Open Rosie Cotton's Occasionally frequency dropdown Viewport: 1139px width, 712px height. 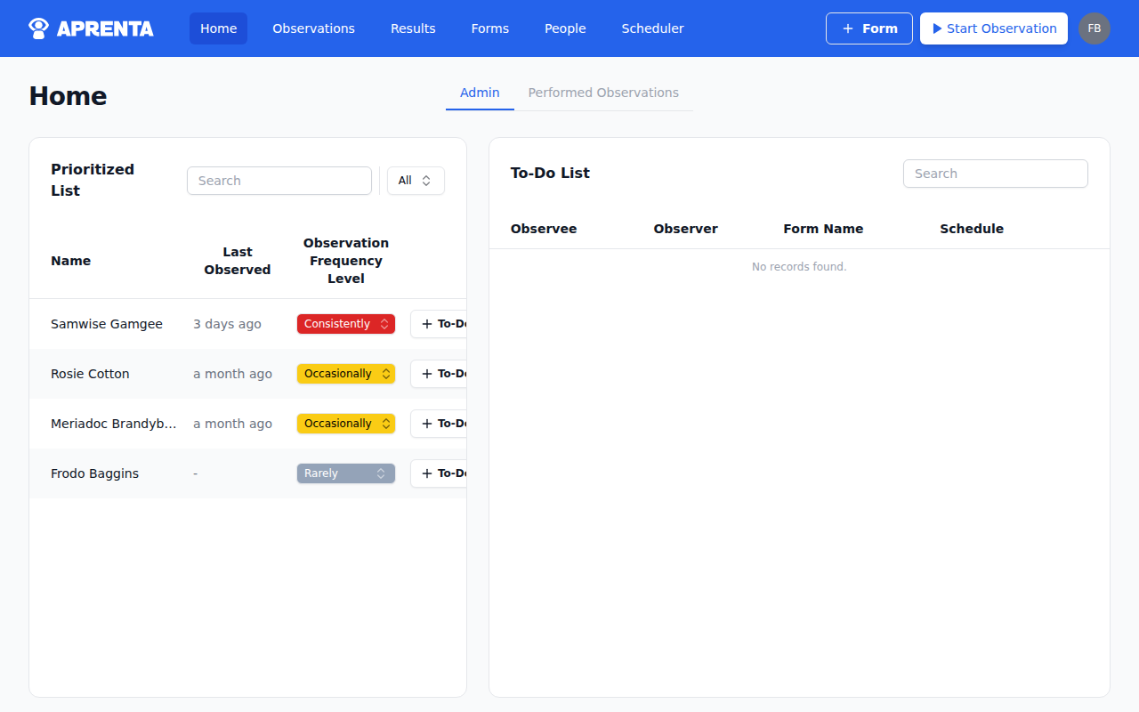click(345, 374)
